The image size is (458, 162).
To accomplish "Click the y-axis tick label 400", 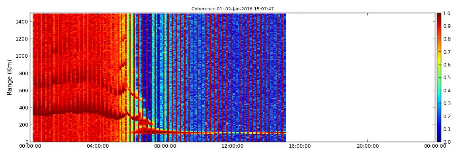I will click(23, 107).
